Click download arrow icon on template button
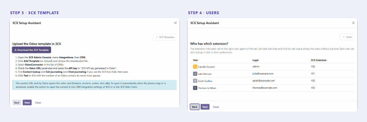Image resolution: width=367 pixels, height=122 pixels. pyautogui.click(x=15, y=50)
